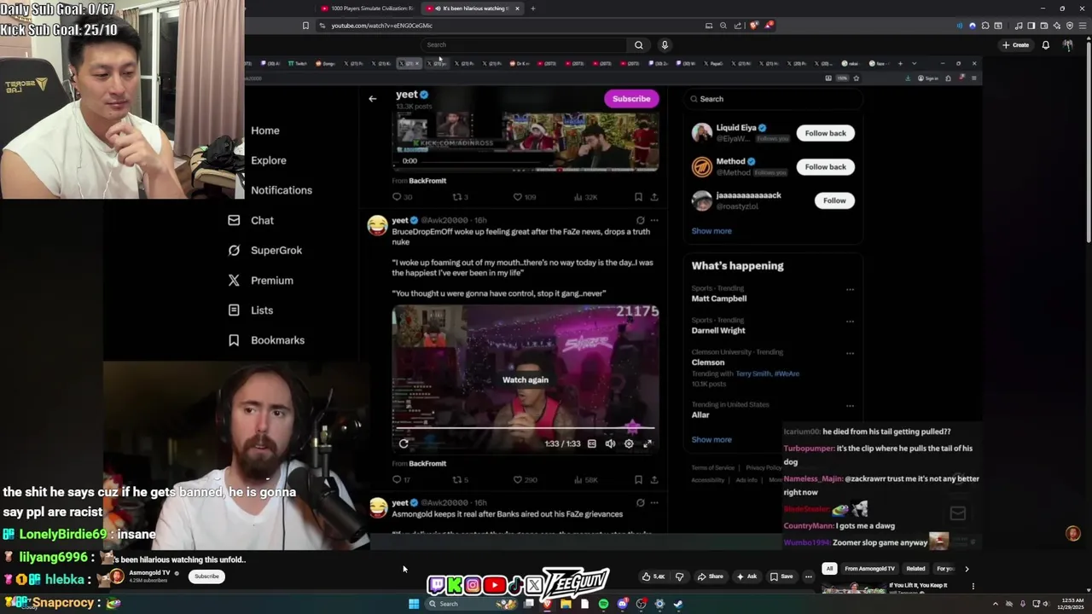Save the YouTube video to playlist
This screenshot has width=1092, height=614.
pyautogui.click(x=781, y=576)
